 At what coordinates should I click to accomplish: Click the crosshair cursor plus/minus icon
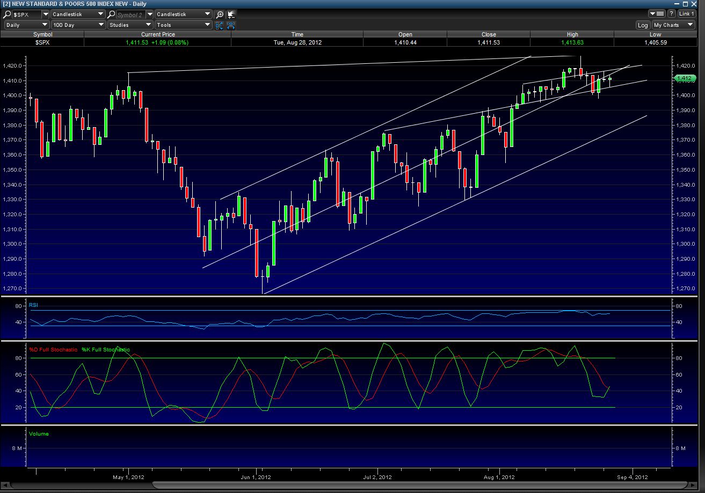pyautogui.click(x=231, y=14)
